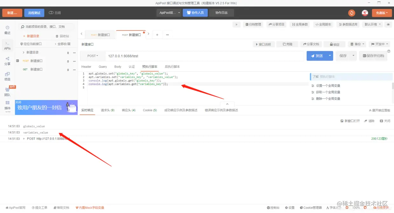Open the 最近 recent sidebar panel
This screenshot has height=213, width=394.
[x=7, y=30]
